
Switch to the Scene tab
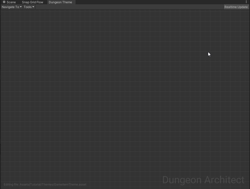point(9,2)
